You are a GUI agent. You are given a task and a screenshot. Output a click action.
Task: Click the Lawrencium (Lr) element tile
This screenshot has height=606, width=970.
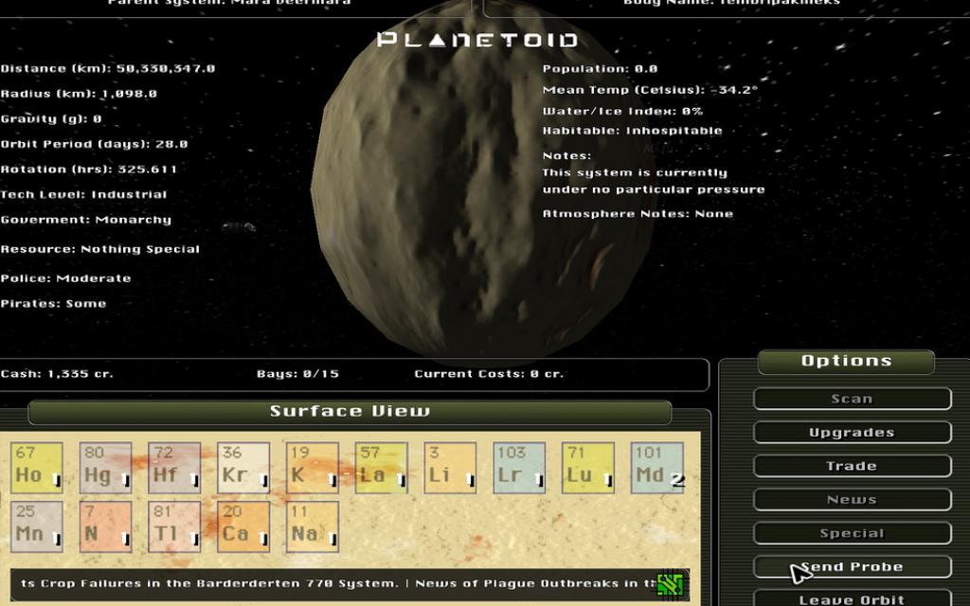coord(519,468)
